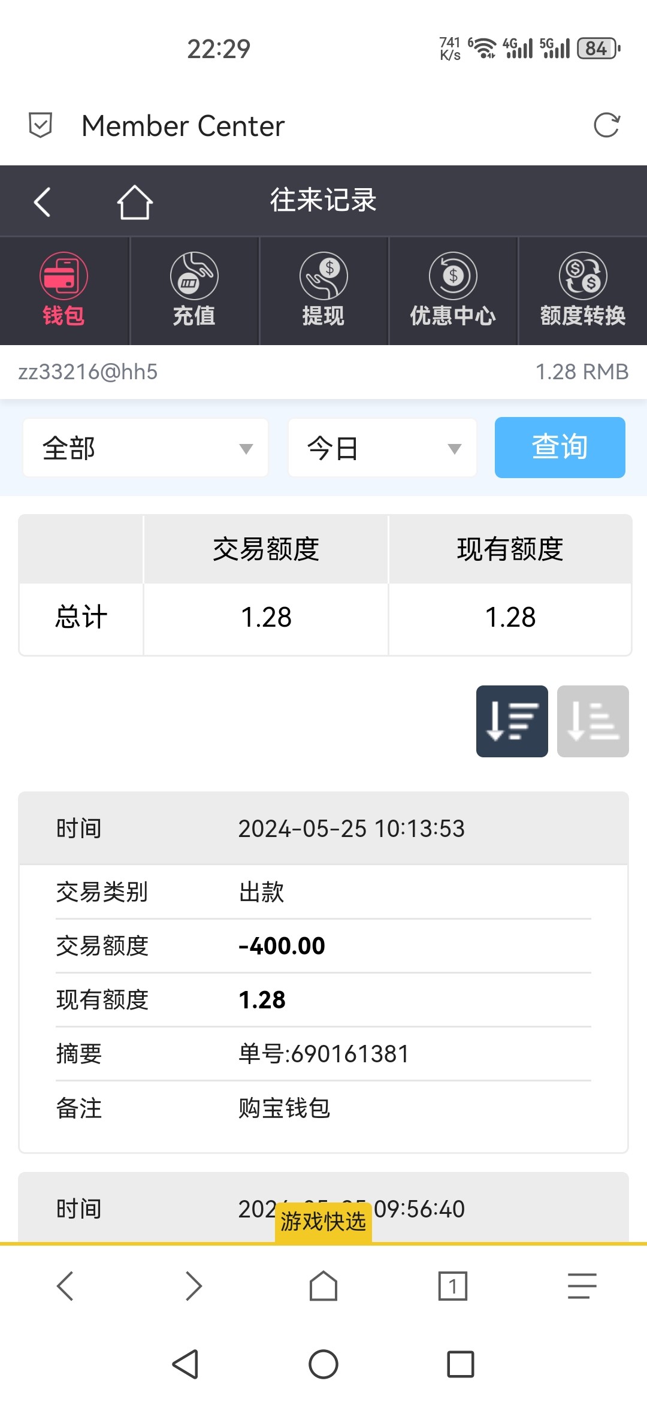Expand the 全部 selector via its arrow
The height and width of the screenshot is (1402, 647).
246,448
